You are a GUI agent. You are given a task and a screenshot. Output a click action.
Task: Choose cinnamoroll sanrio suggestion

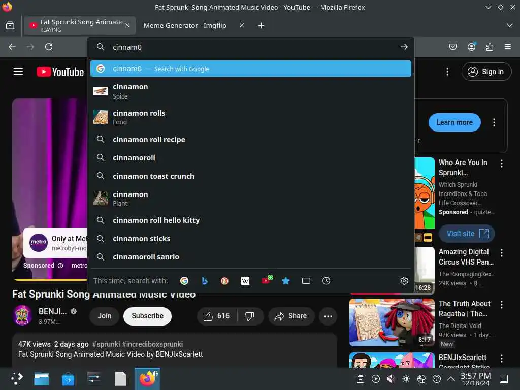click(x=251, y=257)
